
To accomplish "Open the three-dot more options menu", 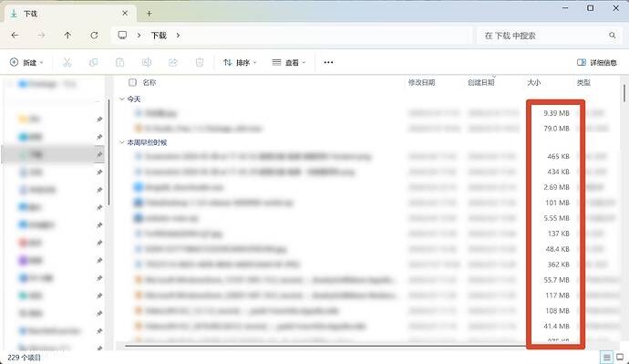I will point(328,62).
